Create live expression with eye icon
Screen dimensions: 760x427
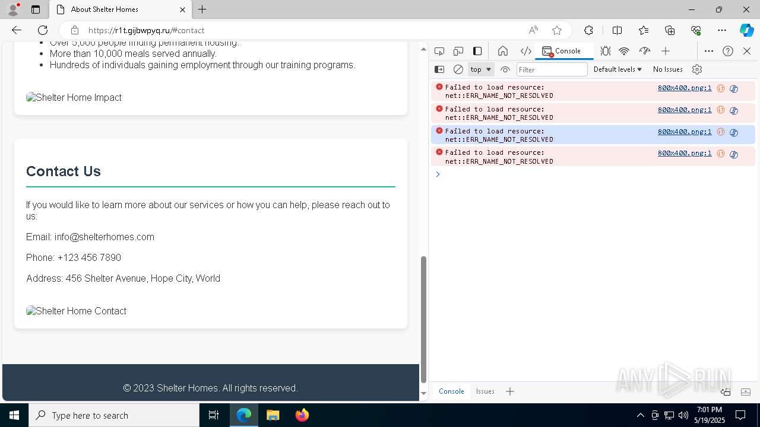[505, 69]
